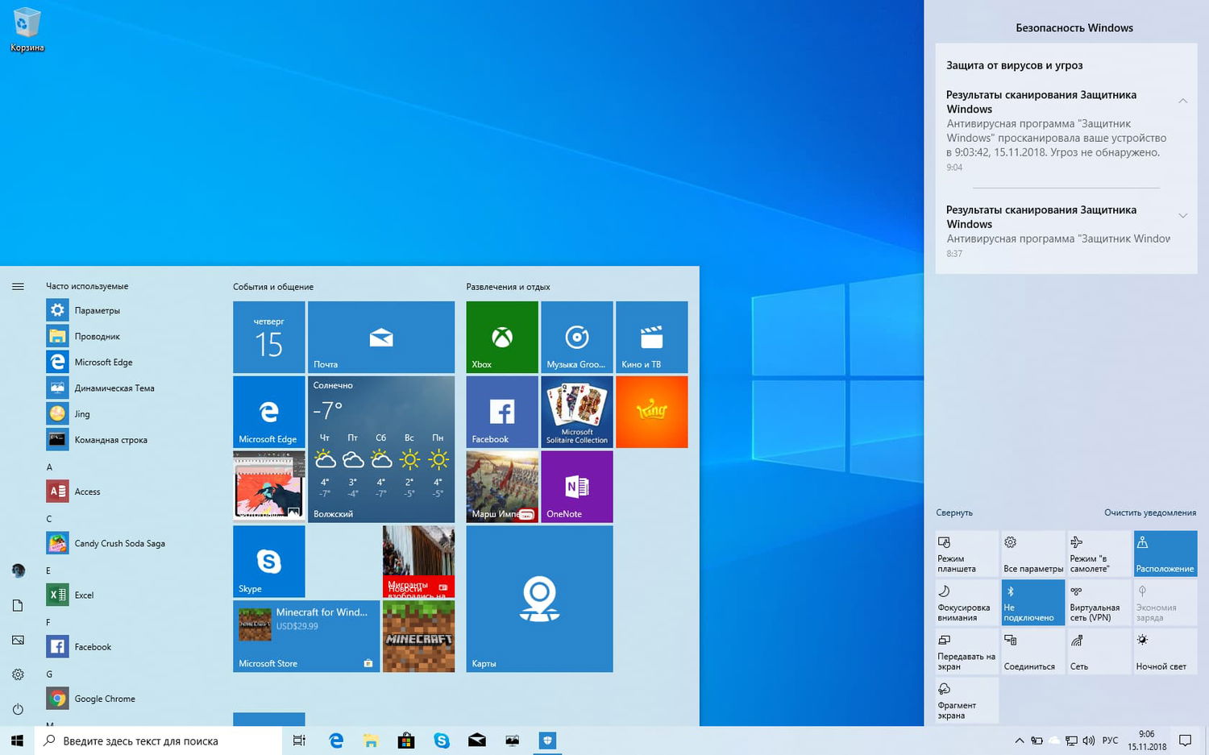Collapse the first Защитник Windows scan result
The height and width of the screenshot is (755, 1209).
click(1182, 101)
